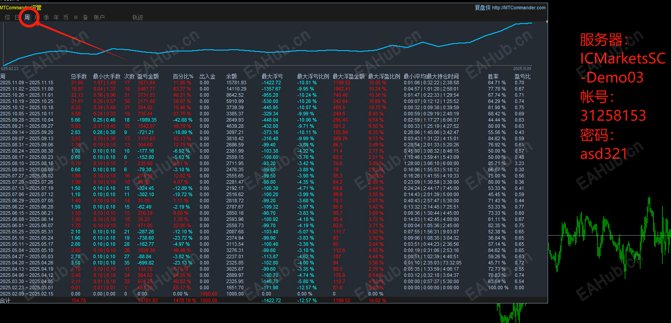Click the 最大浮亏比例 column header
The height and width of the screenshot is (323, 671).
click(x=313, y=76)
